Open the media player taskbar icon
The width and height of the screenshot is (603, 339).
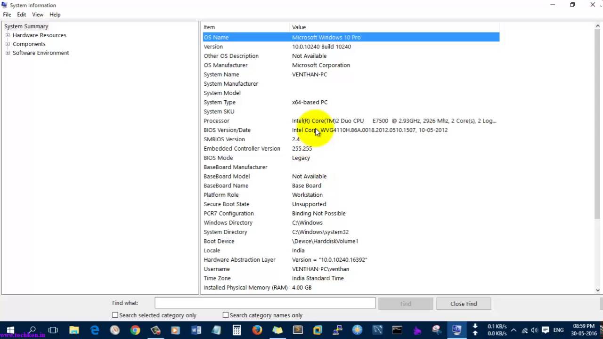(175, 330)
